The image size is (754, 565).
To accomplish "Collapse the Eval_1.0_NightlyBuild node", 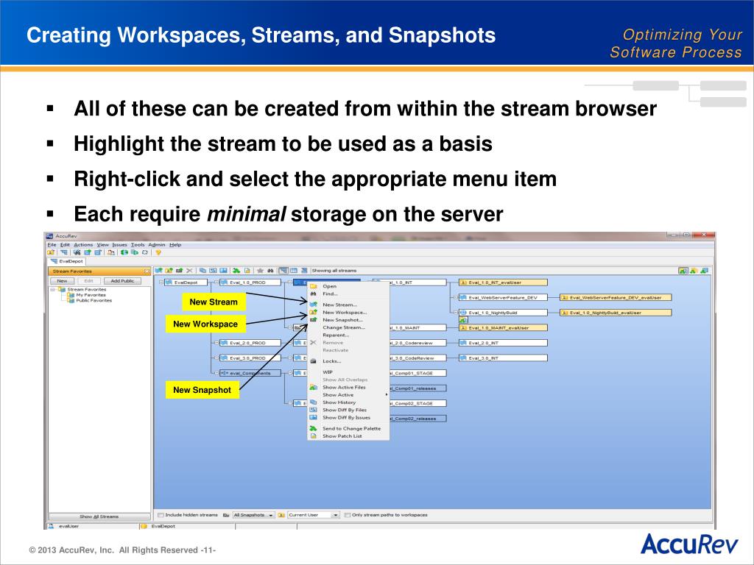I will coord(456,313).
